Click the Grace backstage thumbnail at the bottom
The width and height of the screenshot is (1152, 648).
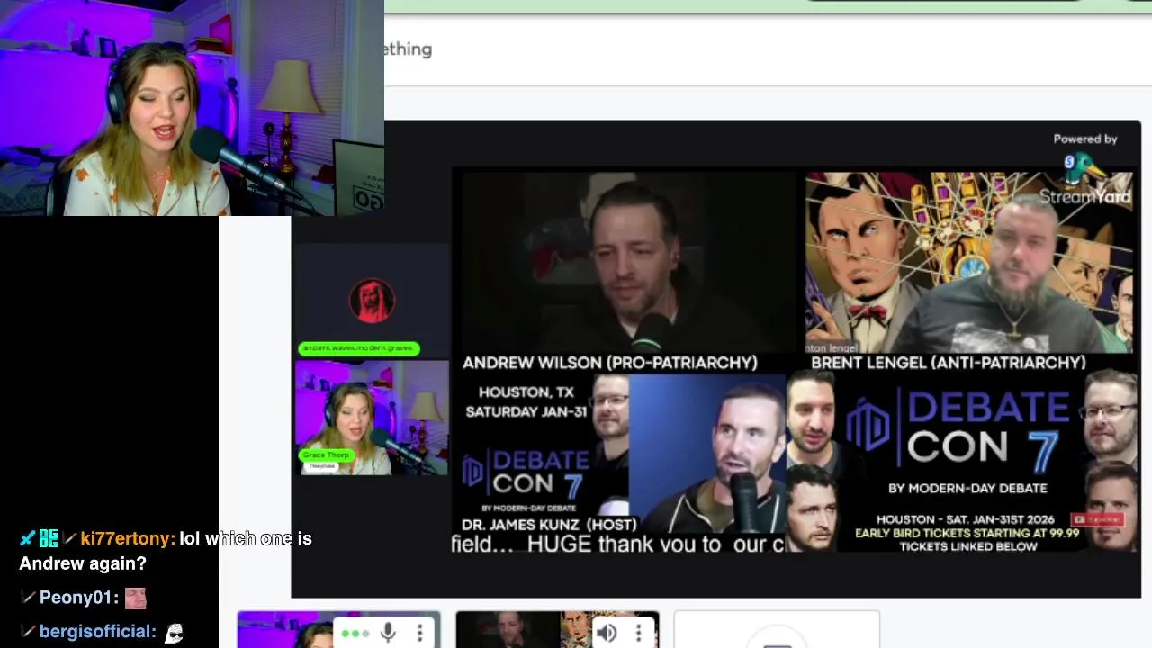pos(338,629)
